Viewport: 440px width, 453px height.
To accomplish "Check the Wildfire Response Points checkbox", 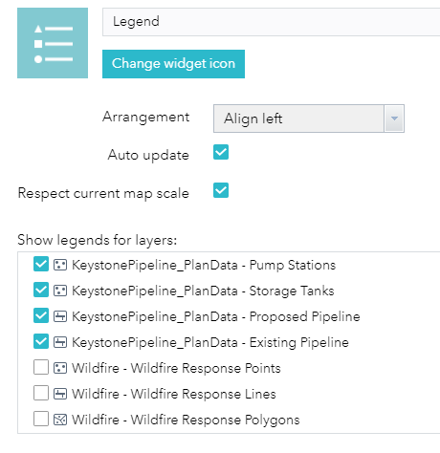I will tap(41, 367).
